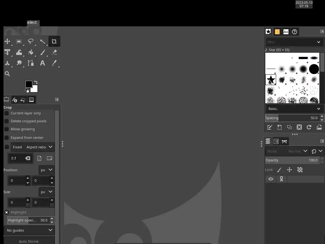This screenshot has width=325, height=244.
Task: Open the layer mode group chevron
Action: pyautogui.click(x=321, y=151)
